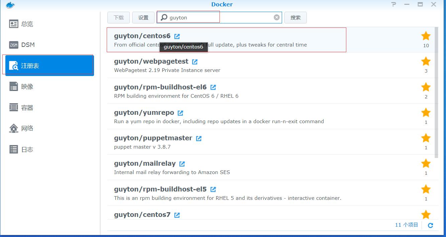Image resolution: width=446 pixels, height=237 pixels.
Task: Click the Docker whale icon in title bar
Action: coord(10,4)
